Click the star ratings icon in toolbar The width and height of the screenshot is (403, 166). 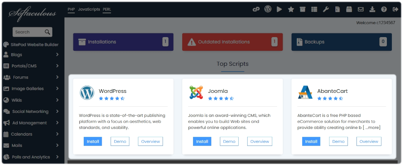(291, 9)
